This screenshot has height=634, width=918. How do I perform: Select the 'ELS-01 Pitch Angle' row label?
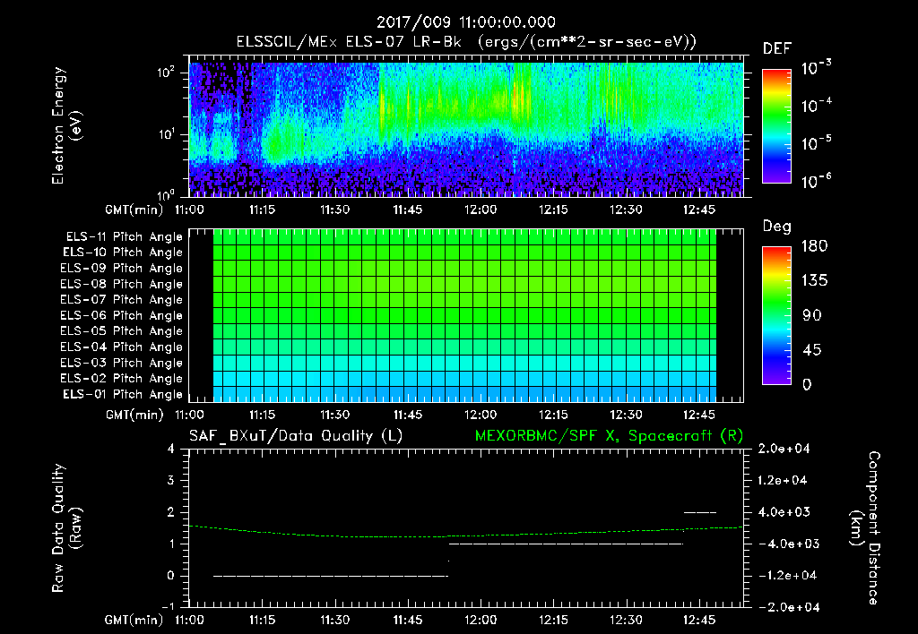123,395
